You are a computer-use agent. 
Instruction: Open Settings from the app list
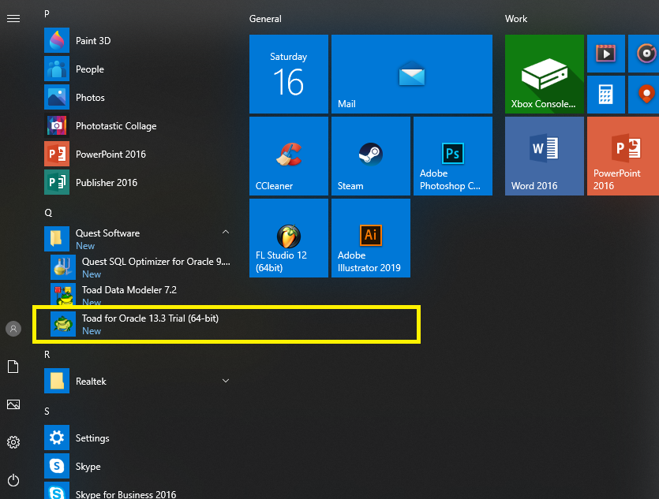(x=139, y=438)
